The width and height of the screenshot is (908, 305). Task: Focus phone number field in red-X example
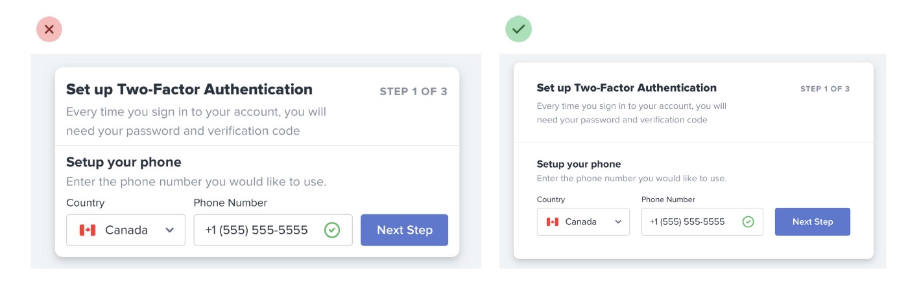259,230
